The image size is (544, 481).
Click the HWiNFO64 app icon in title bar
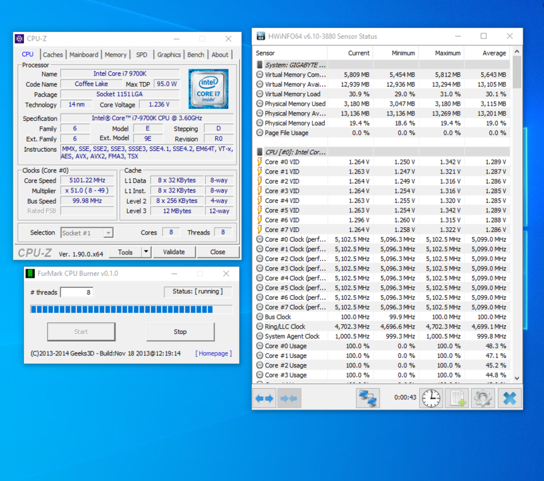[x=261, y=36]
